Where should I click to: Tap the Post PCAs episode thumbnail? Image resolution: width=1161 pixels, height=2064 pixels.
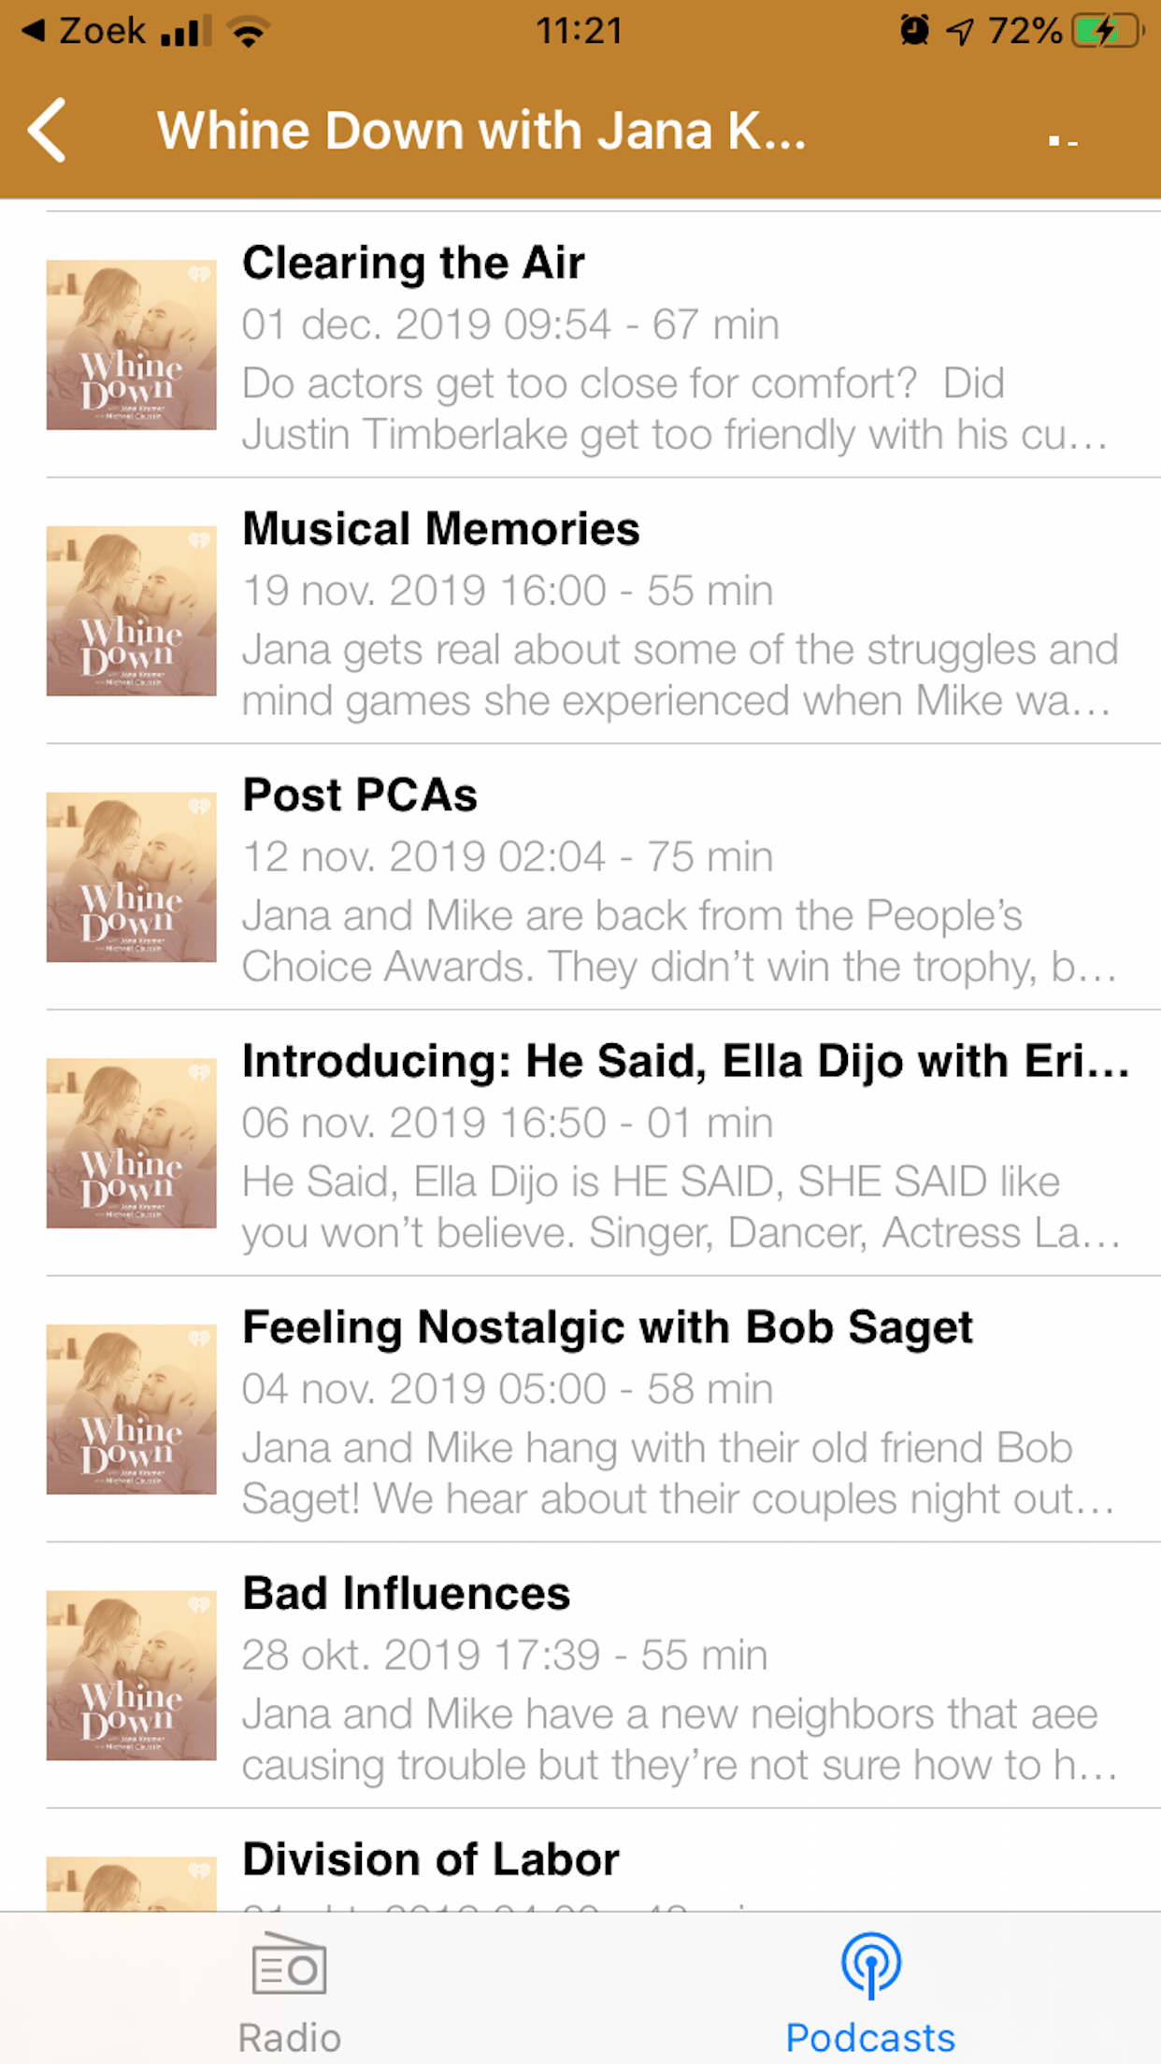click(132, 878)
